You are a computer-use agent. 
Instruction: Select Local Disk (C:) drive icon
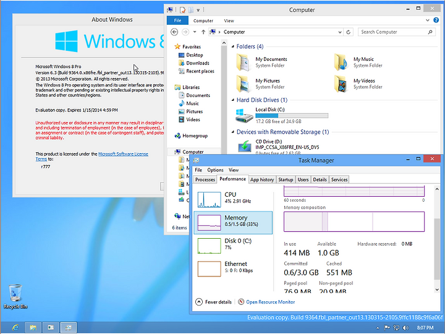[244, 115]
